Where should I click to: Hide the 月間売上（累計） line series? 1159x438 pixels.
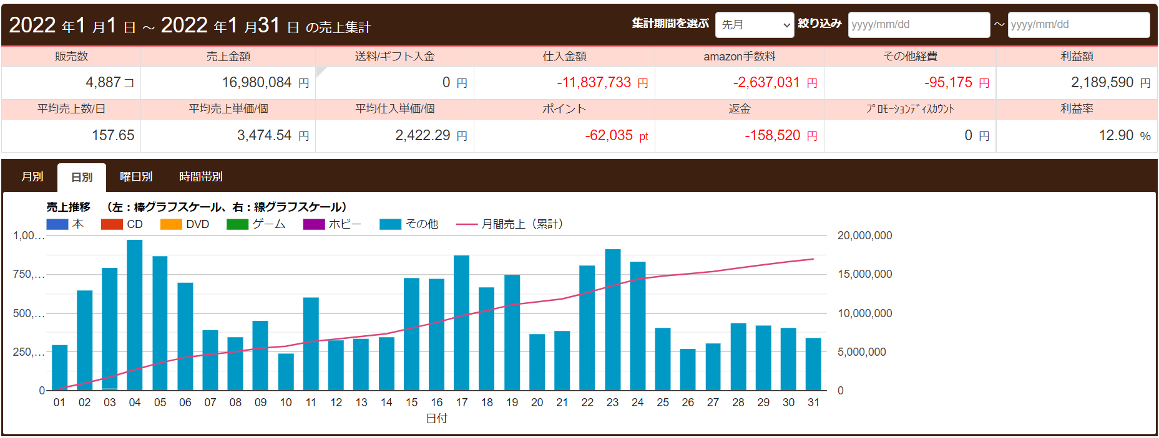click(467, 224)
